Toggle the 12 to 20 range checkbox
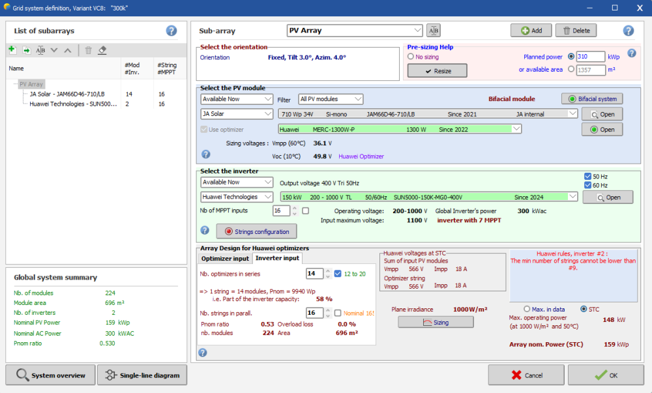652x393 pixels. [x=337, y=274]
